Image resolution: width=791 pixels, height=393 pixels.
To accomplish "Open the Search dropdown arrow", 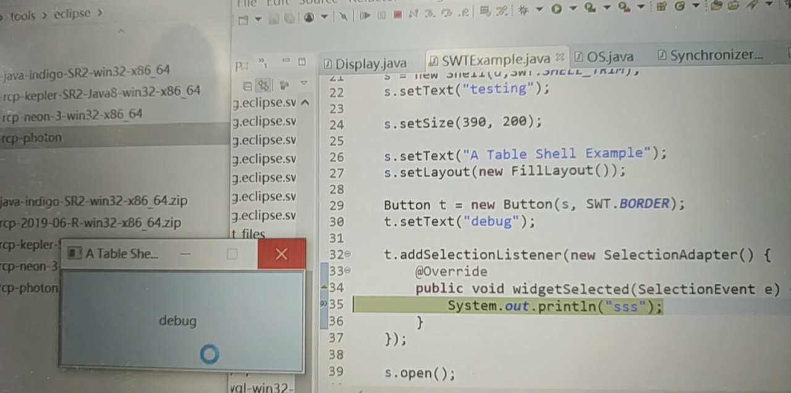I will (769, 4).
